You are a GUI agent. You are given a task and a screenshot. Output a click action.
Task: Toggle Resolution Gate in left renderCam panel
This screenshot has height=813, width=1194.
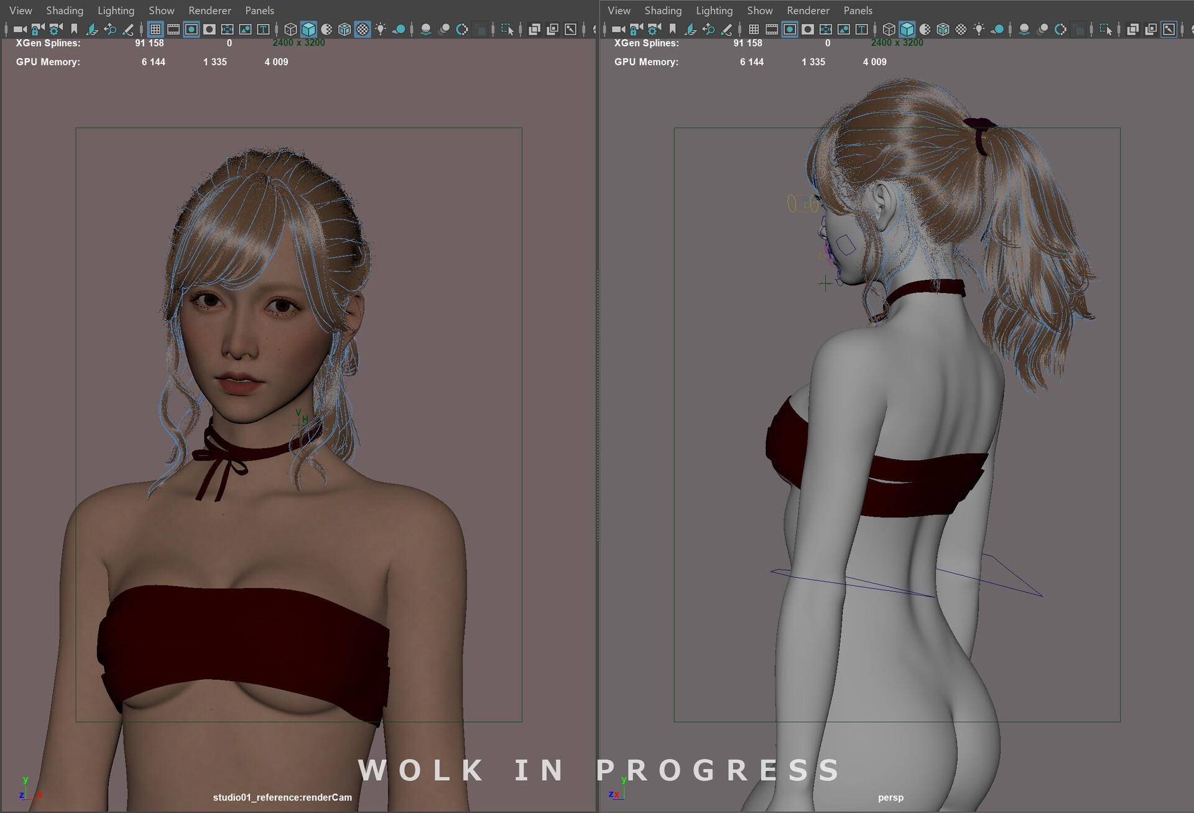[x=192, y=29]
